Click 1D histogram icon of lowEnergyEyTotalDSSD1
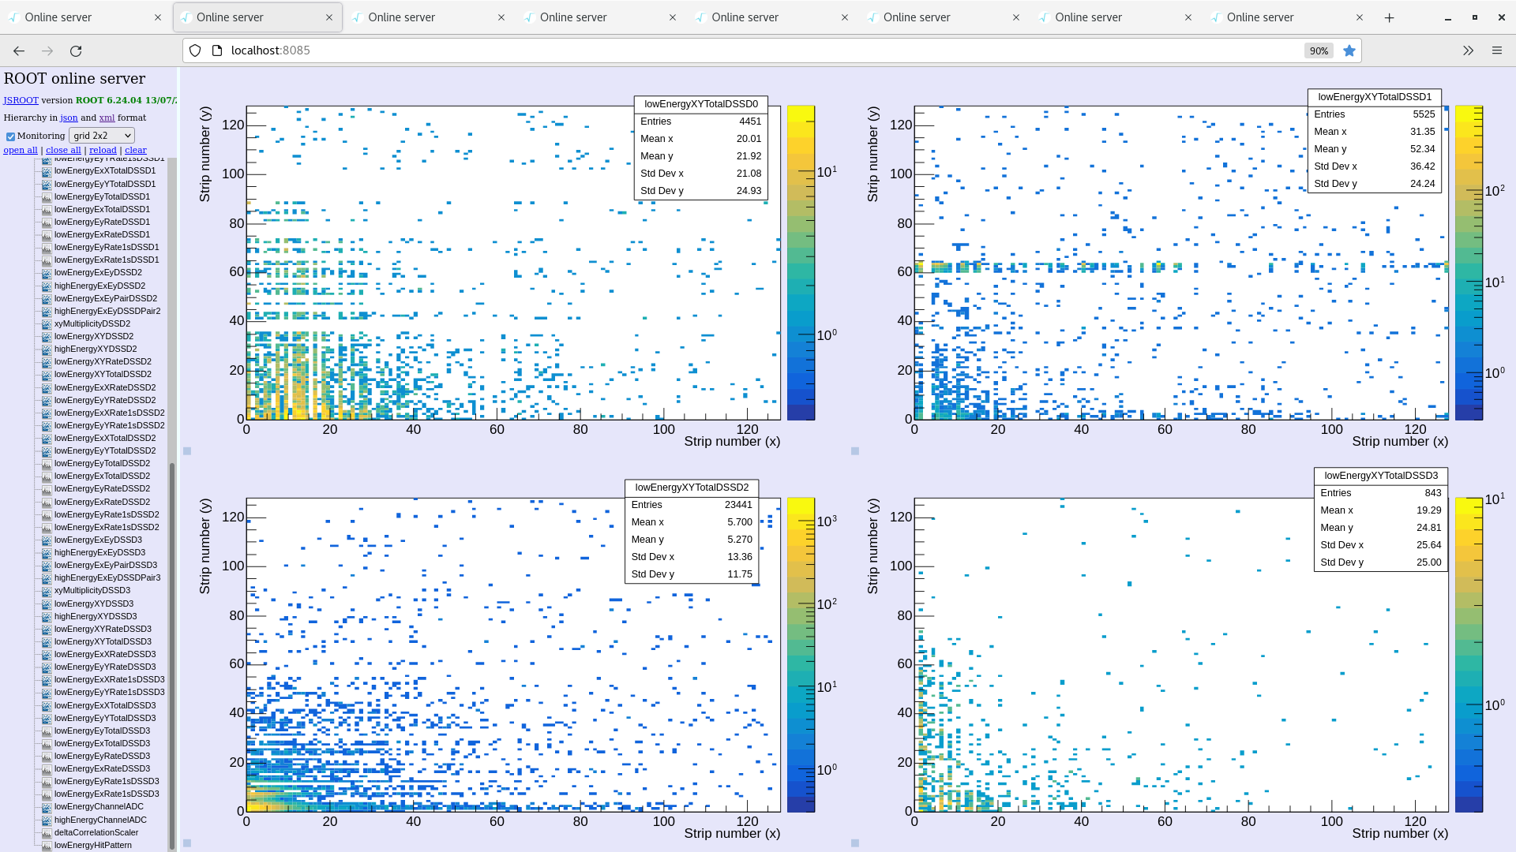This screenshot has height=852, width=1516. 47,197
